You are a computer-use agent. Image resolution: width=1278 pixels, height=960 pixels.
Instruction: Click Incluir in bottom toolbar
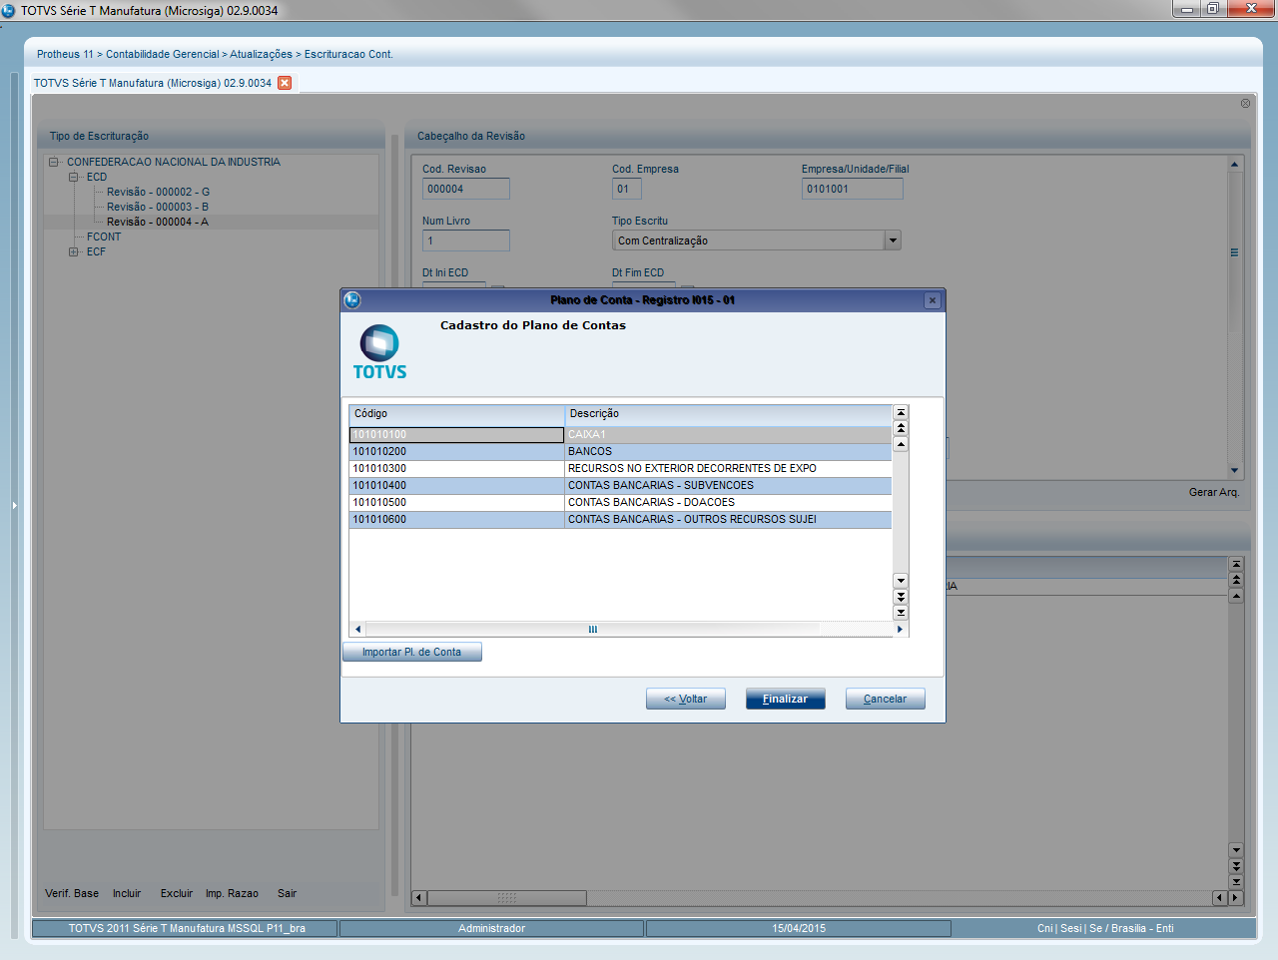point(127,893)
